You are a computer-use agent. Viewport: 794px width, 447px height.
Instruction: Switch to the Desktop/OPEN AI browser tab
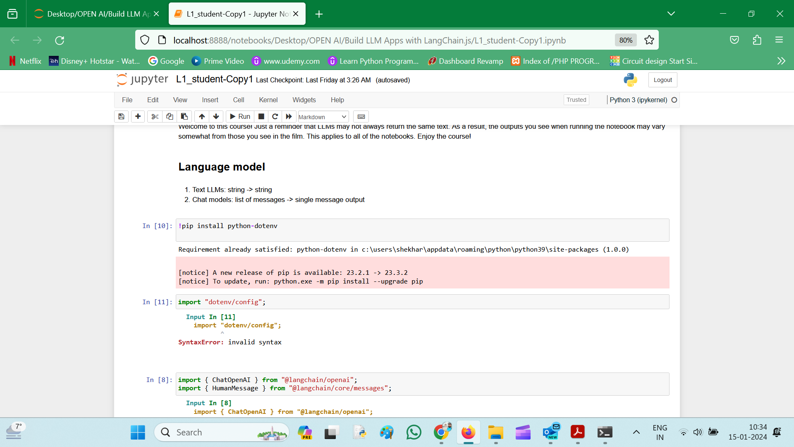tap(97, 14)
